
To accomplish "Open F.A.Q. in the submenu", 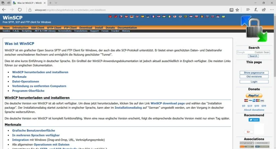I will (16, 31).
